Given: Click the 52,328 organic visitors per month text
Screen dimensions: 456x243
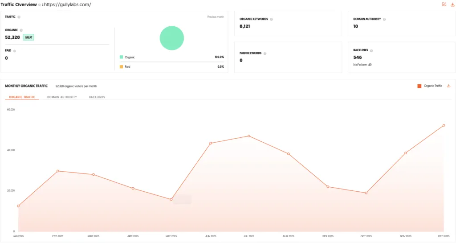Looking at the screenshot, I should [x=76, y=86].
